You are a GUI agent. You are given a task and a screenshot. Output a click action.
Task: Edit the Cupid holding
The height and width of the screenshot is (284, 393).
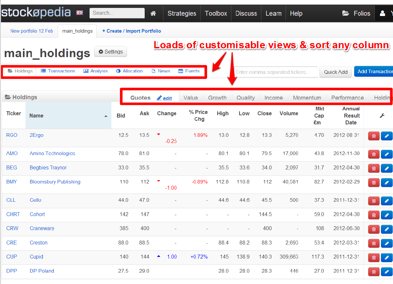[x=387, y=258]
